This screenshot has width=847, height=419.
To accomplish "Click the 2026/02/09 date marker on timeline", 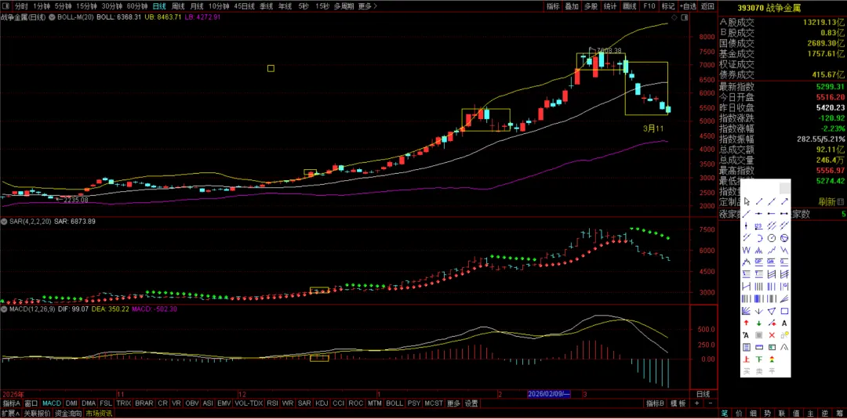I will click(x=549, y=394).
